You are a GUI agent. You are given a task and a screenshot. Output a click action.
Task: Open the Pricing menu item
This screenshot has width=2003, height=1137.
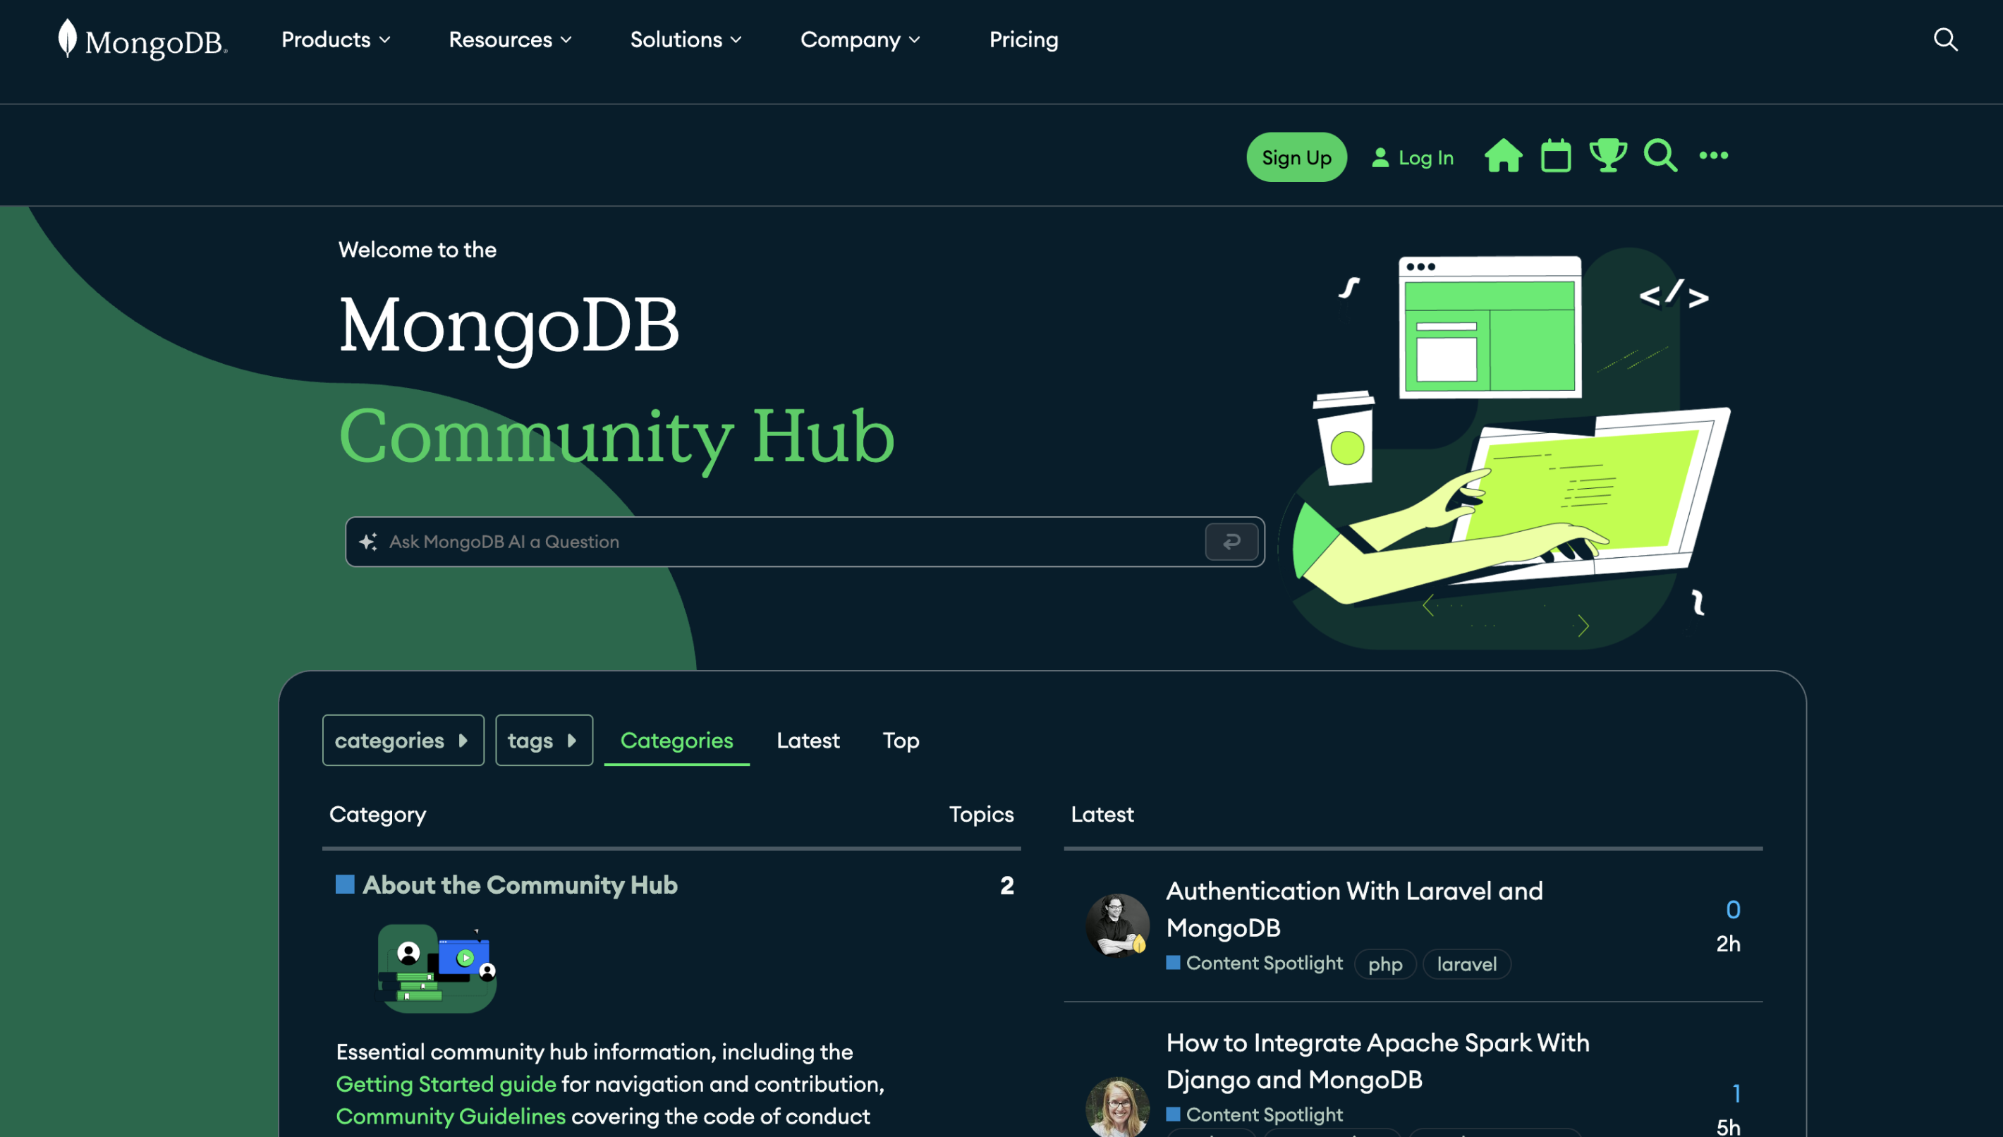(1023, 39)
